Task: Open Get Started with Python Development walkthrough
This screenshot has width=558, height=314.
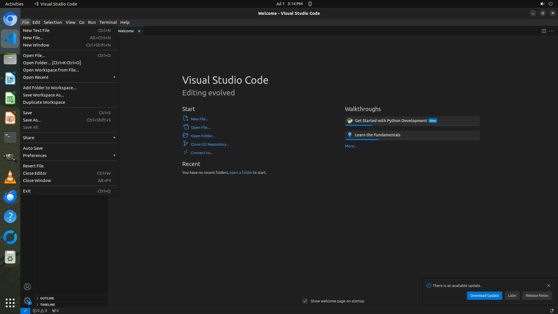Action: point(390,121)
